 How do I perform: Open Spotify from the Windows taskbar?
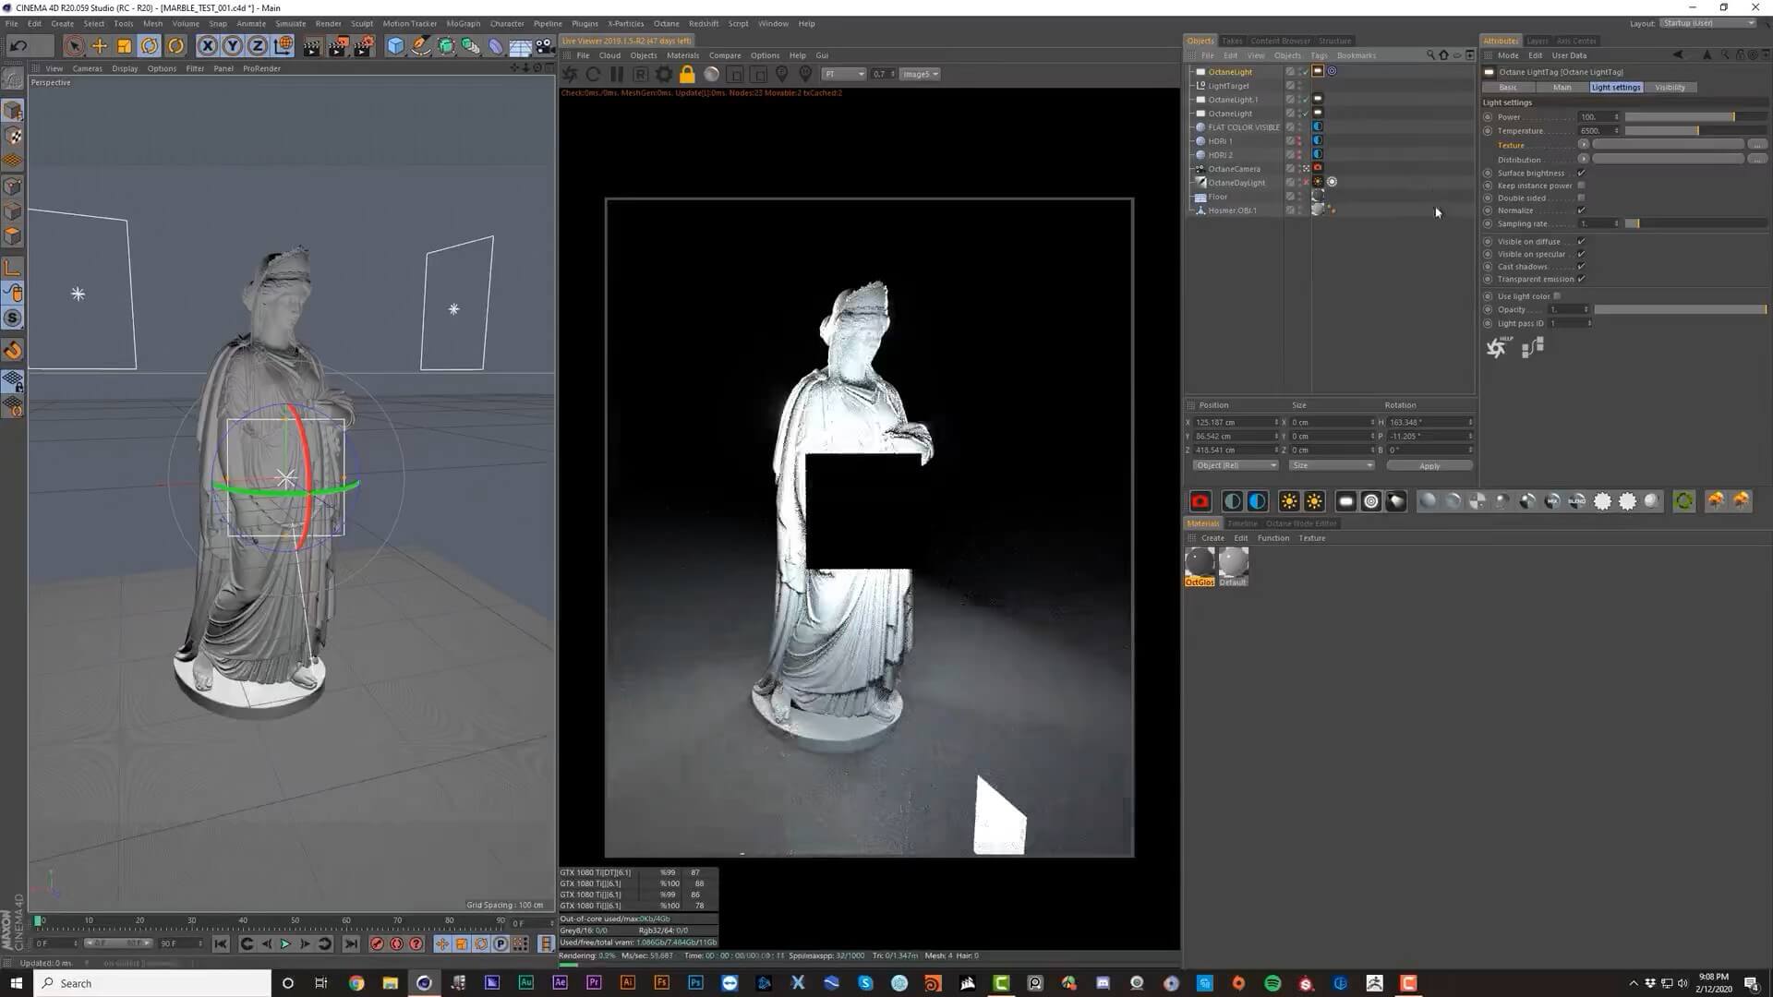(1272, 983)
